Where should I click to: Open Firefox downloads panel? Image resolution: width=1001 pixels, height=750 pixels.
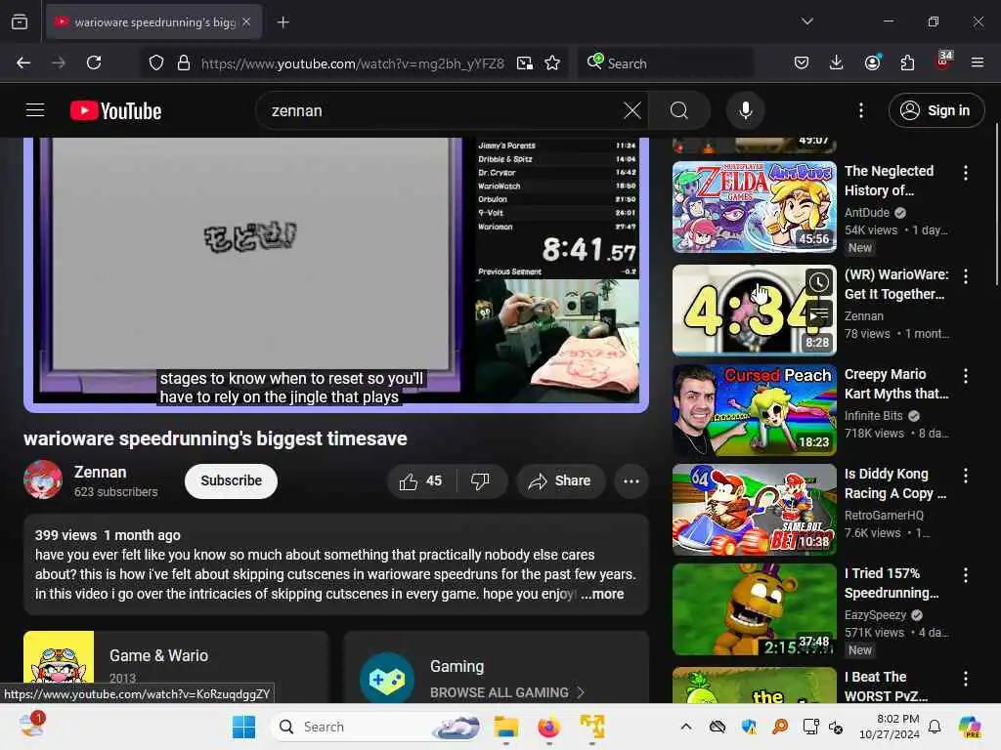[837, 62]
